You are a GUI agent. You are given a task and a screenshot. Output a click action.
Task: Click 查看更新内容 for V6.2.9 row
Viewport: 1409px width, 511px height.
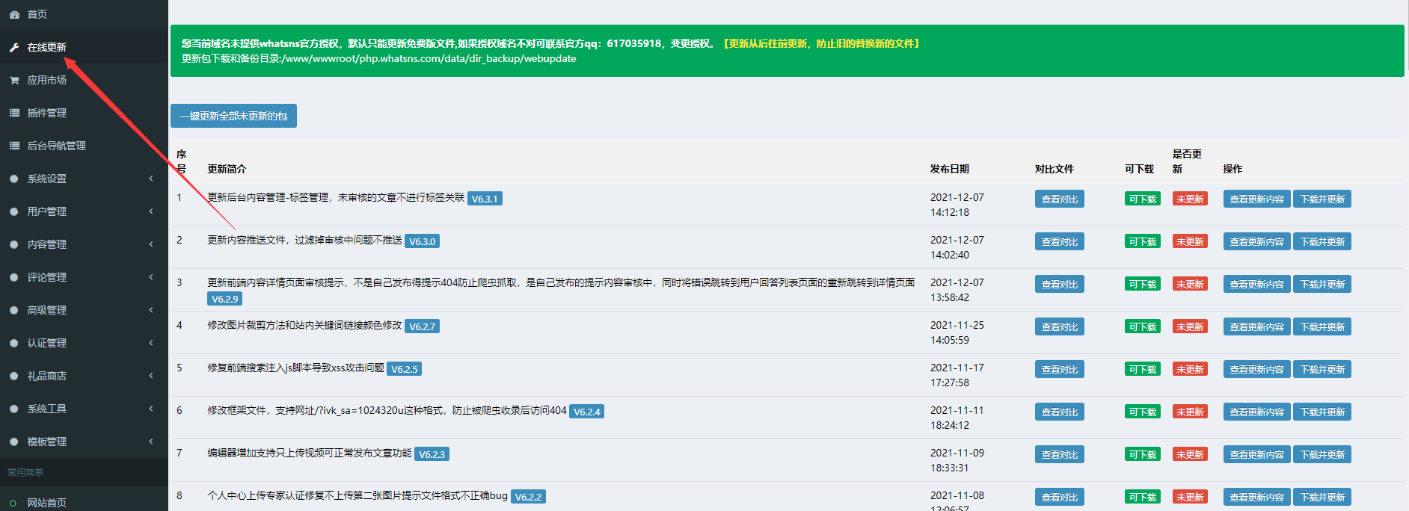click(x=1256, y=285)
